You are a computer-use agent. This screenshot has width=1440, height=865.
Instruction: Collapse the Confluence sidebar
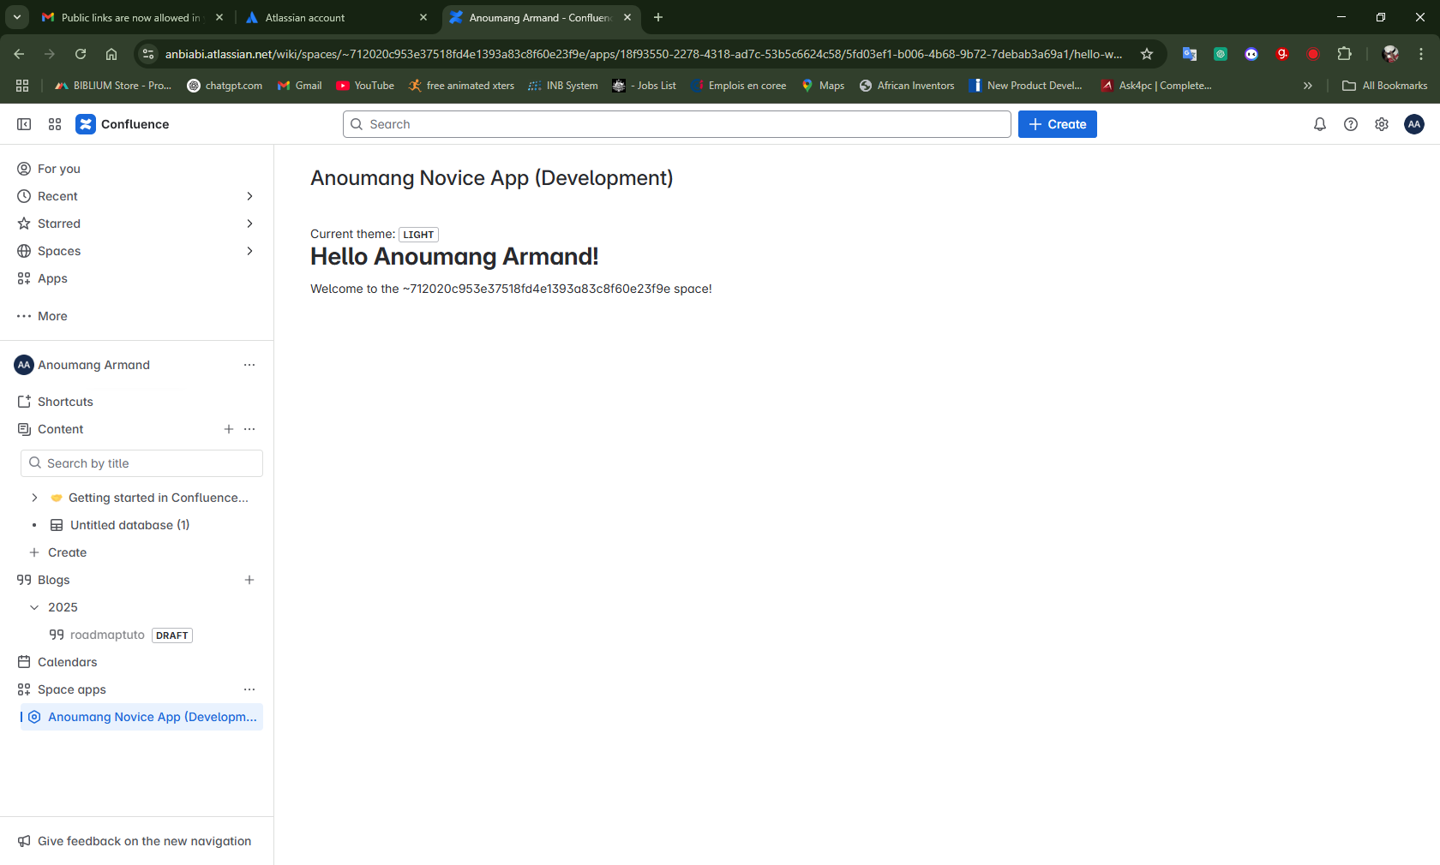coord(24,124)
